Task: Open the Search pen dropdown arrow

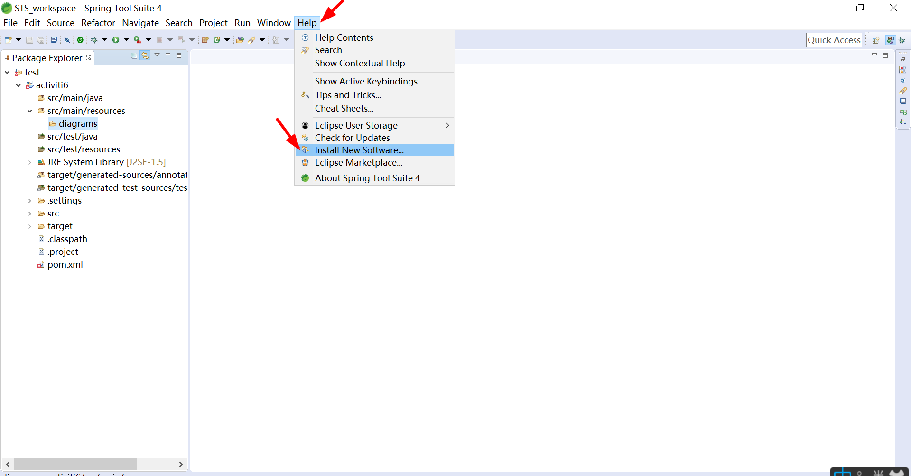Action: [x=262, y=40]
